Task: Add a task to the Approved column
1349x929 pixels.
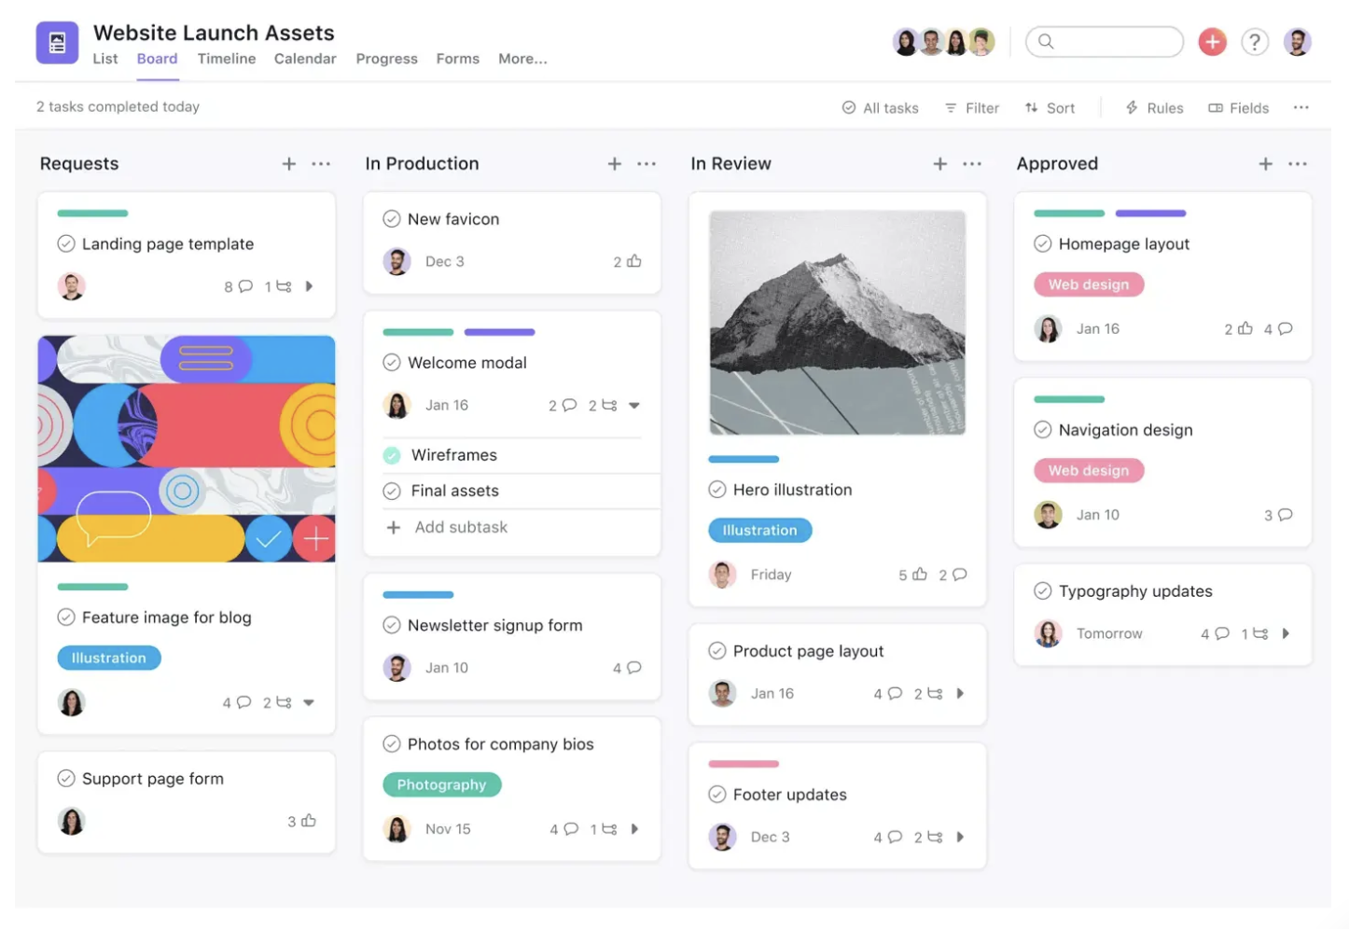Action: click(1266, 164)
